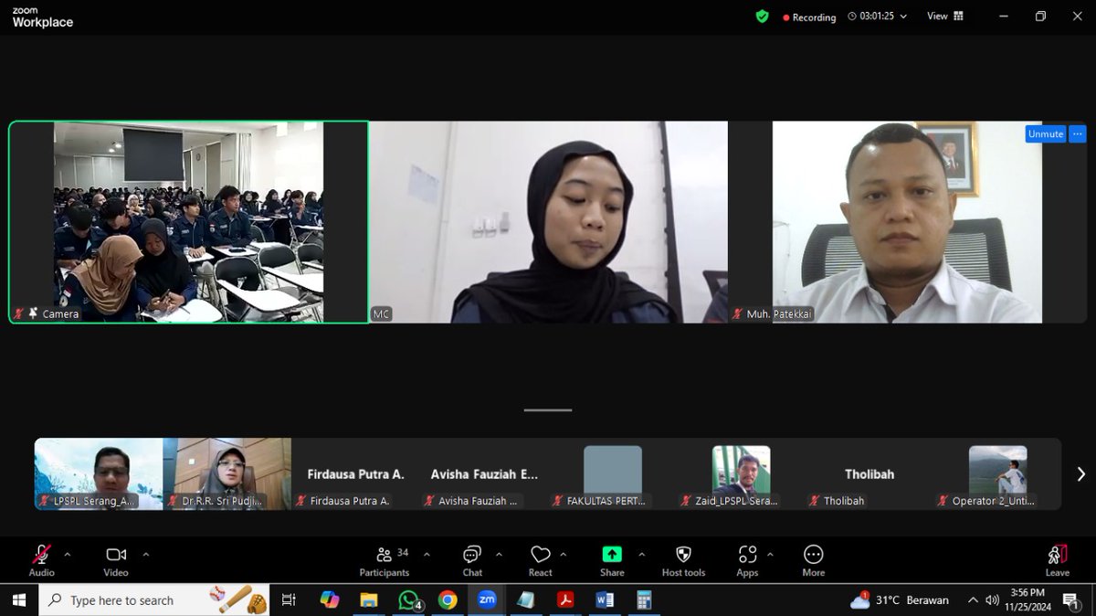Click the green encryption shield icon

(762, 16)
